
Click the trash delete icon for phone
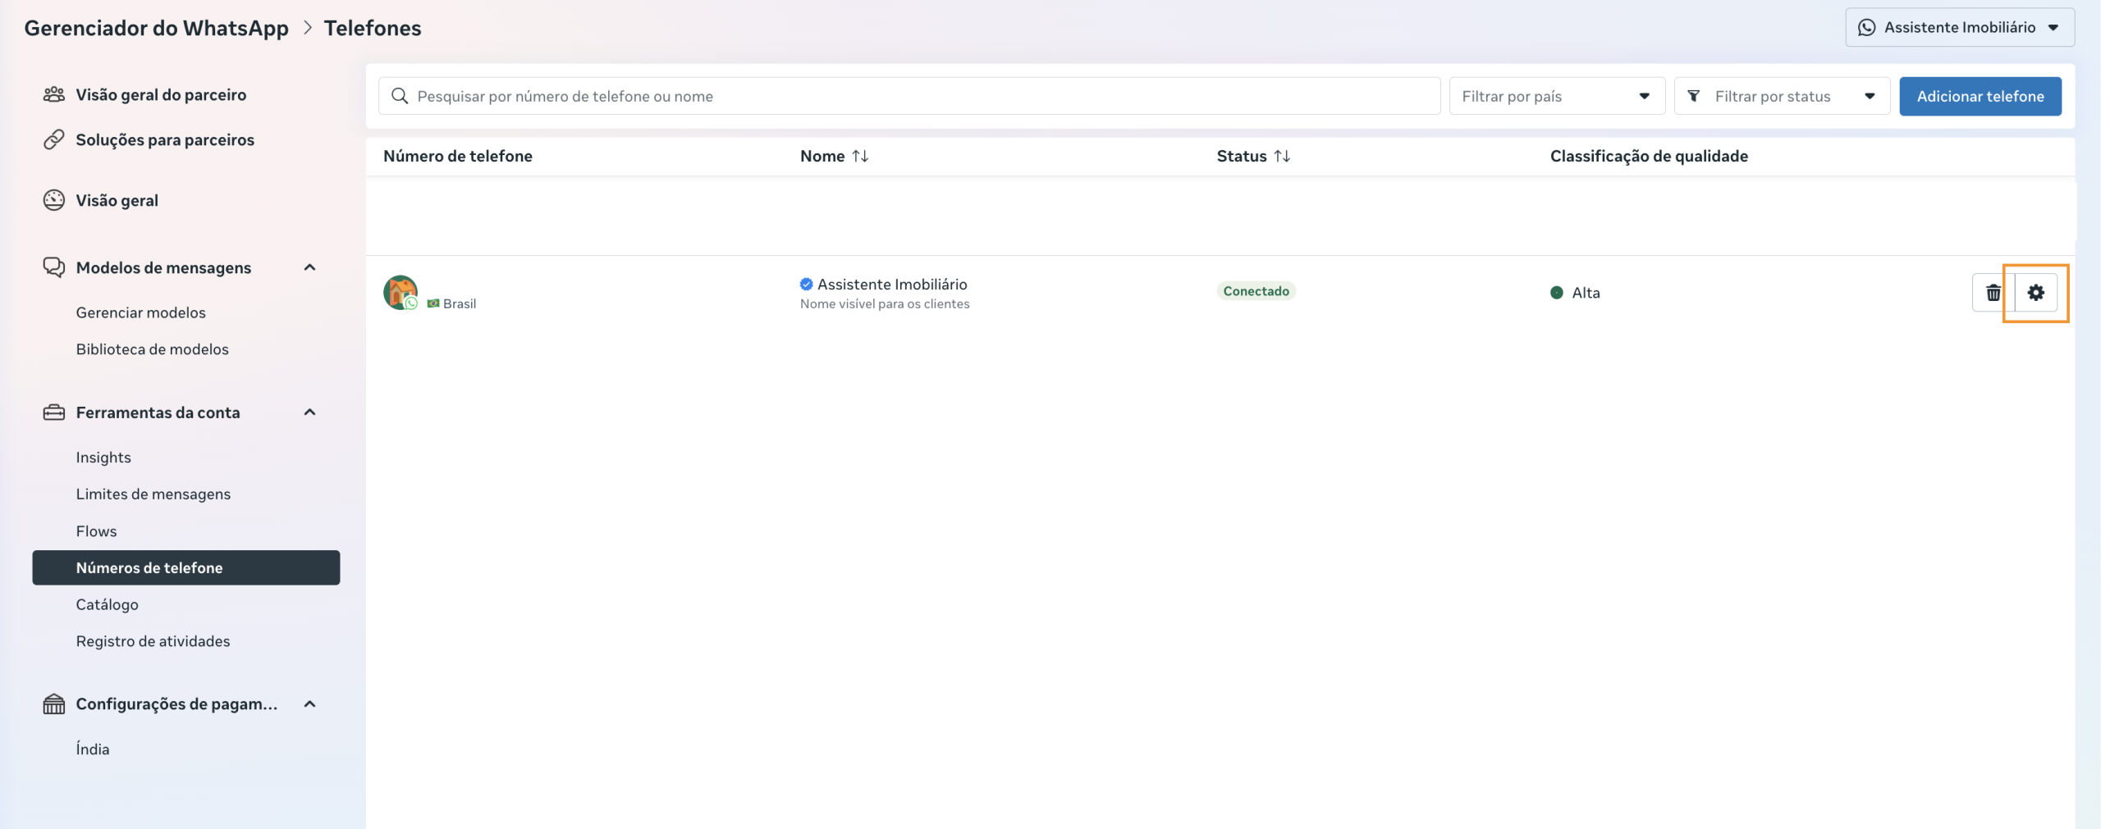[x=1993, y=293]
